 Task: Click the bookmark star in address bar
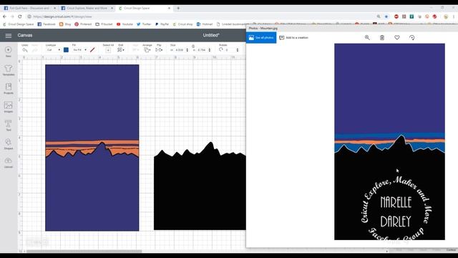pos(386,16)
